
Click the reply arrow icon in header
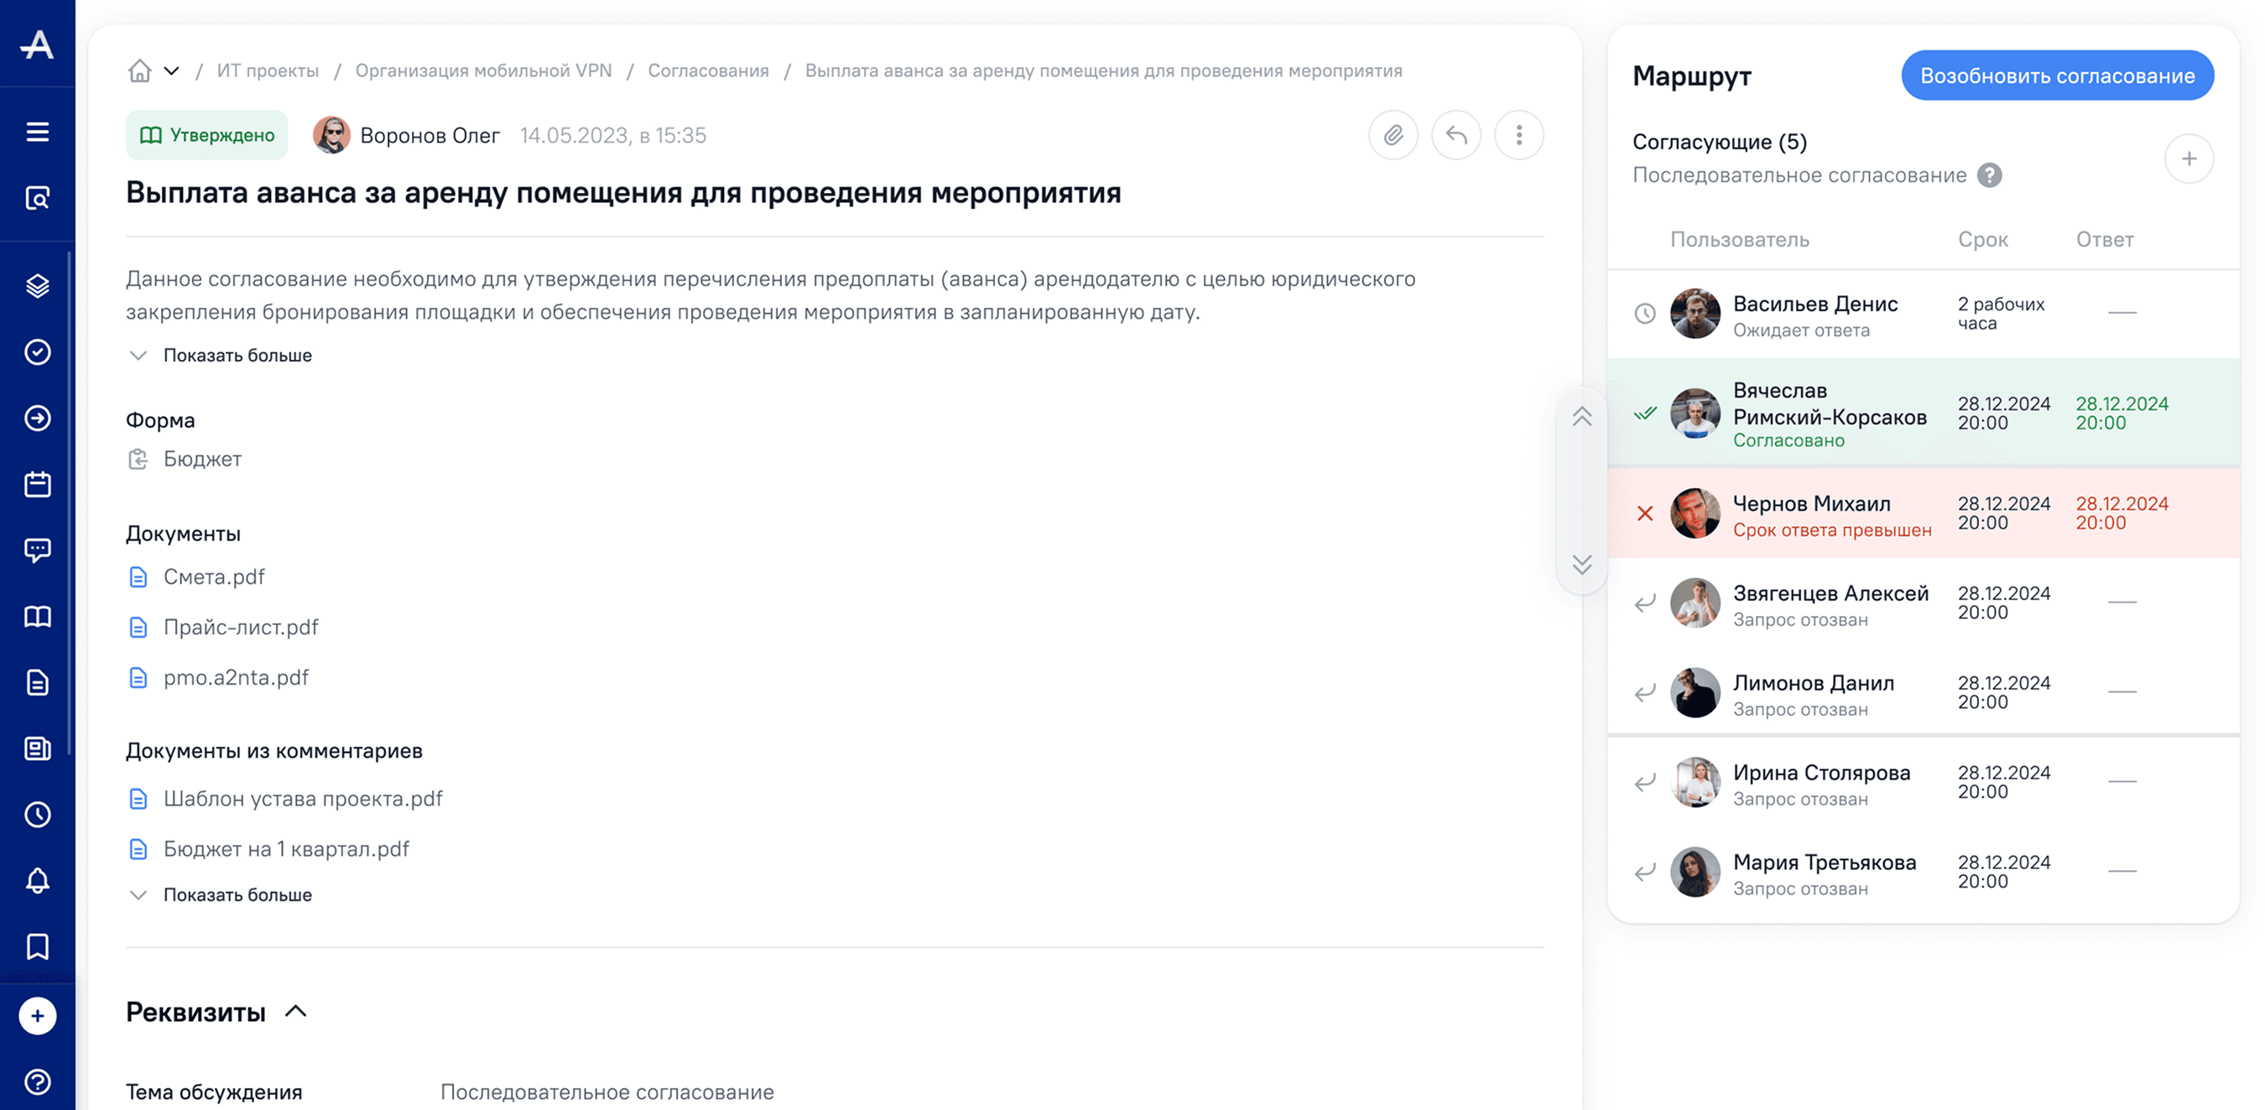1456,134
